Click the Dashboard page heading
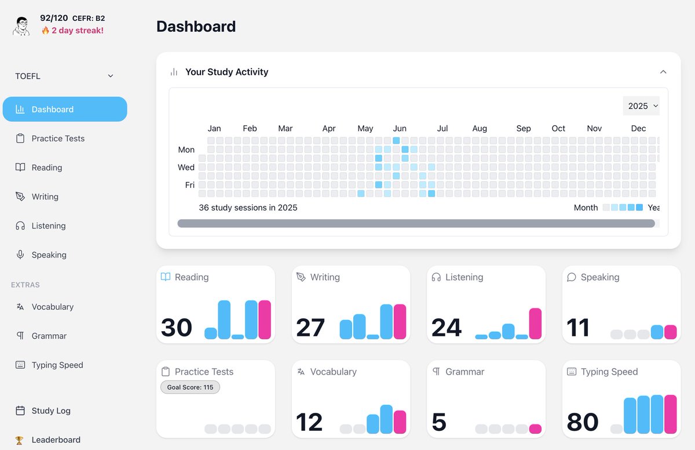 [x=196, y=27]
